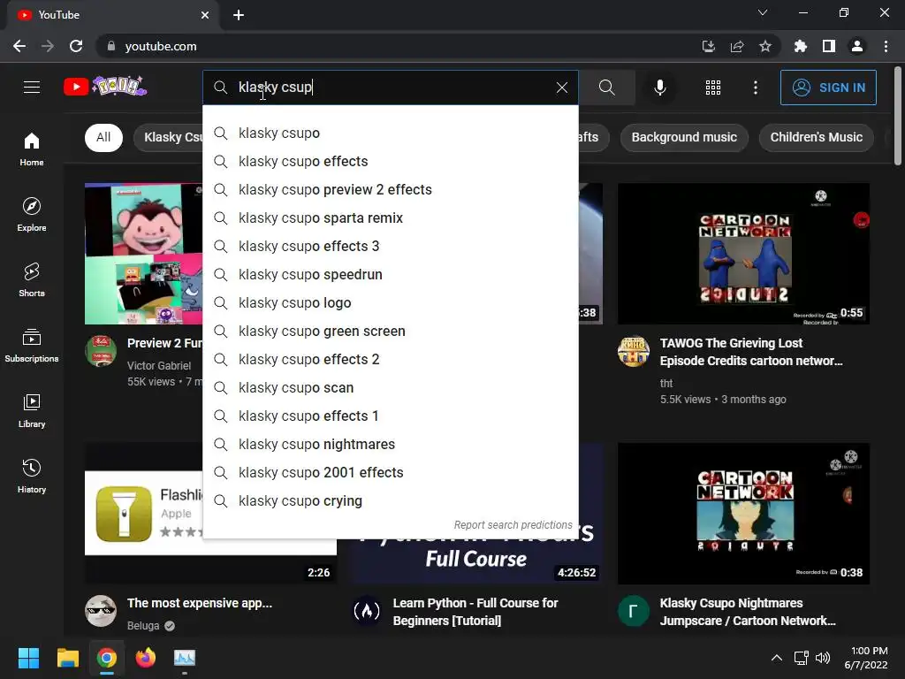Image resolution: width=905 pixels, height=679 pixels.
Task: Bookmark this page with the star
Action: 765,46
